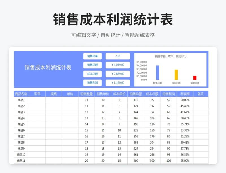This screenshot has height=173, width=226.
Task: Select the 成本单价 column header
Action: [119, 94]
